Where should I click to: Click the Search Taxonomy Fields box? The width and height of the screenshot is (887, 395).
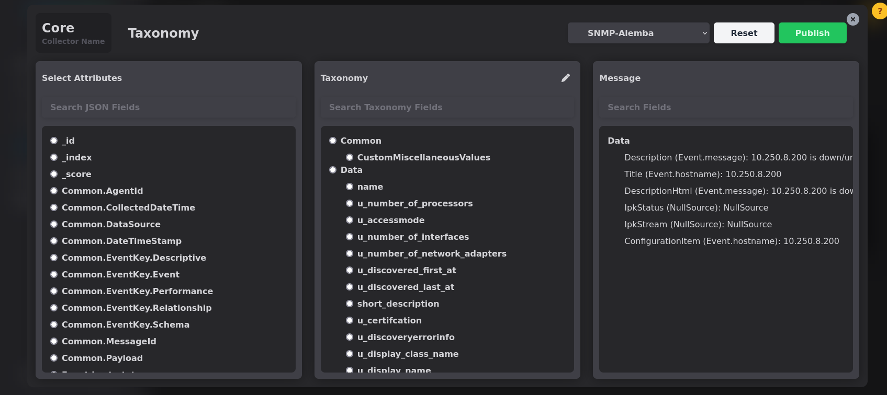pyautogui.click(x=447, y=107)
